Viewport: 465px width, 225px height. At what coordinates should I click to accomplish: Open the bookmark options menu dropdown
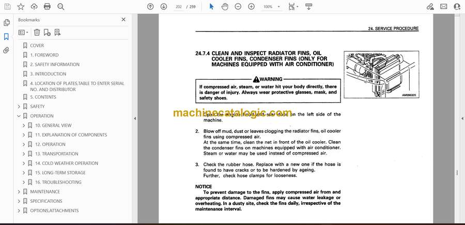[x=23, y=33]
